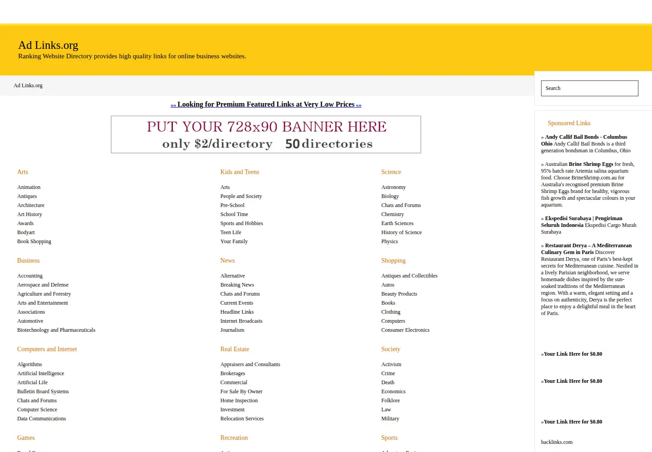
Task: Open the Science category heading
Action: 391,172
